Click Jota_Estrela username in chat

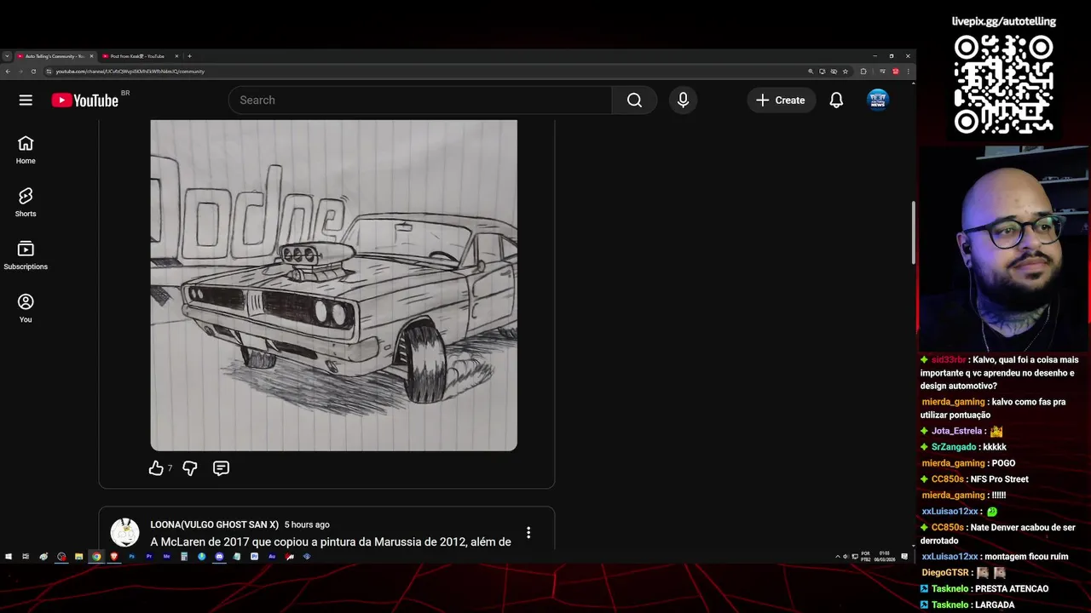point(956,431)
